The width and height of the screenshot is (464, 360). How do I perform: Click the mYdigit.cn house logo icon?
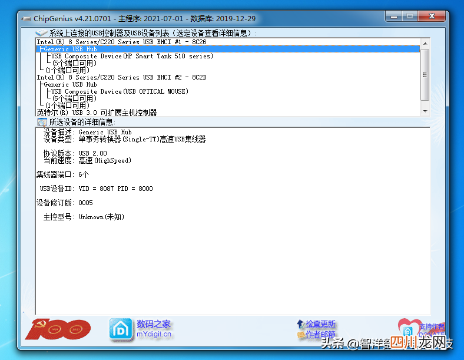[120, 329]
